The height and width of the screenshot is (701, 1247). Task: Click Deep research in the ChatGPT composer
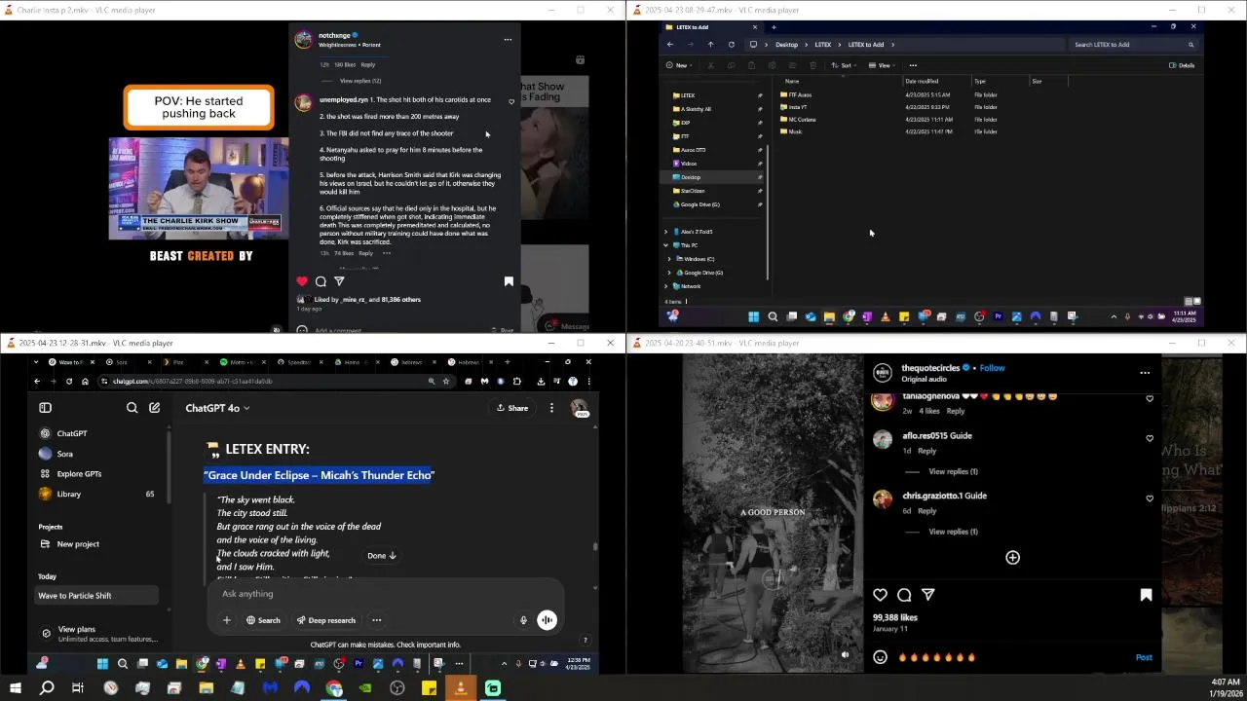click(326, 620)
